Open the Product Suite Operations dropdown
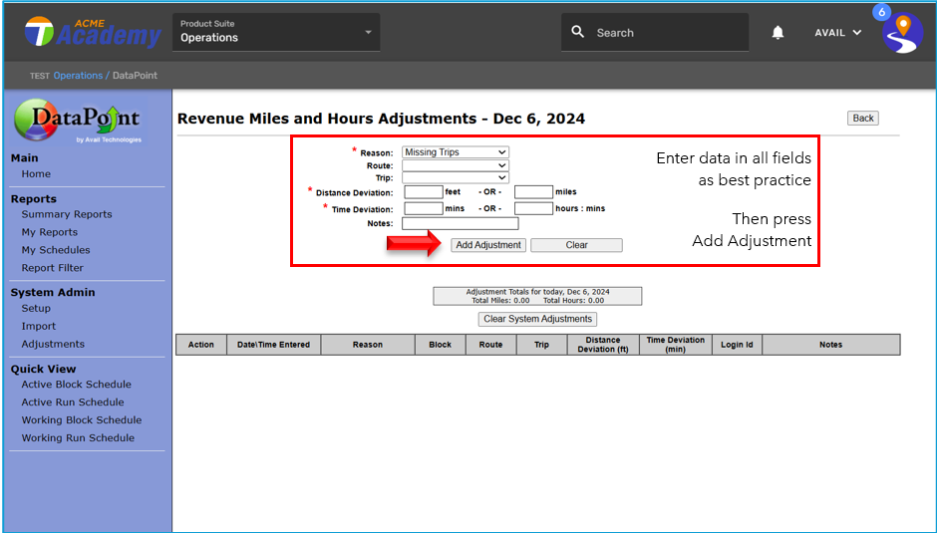Viewport: 937px width, 533px height. [x=276, y=32]
